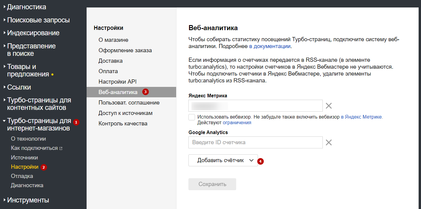Open the Добавить счётчик dropdown

(223, 160)
